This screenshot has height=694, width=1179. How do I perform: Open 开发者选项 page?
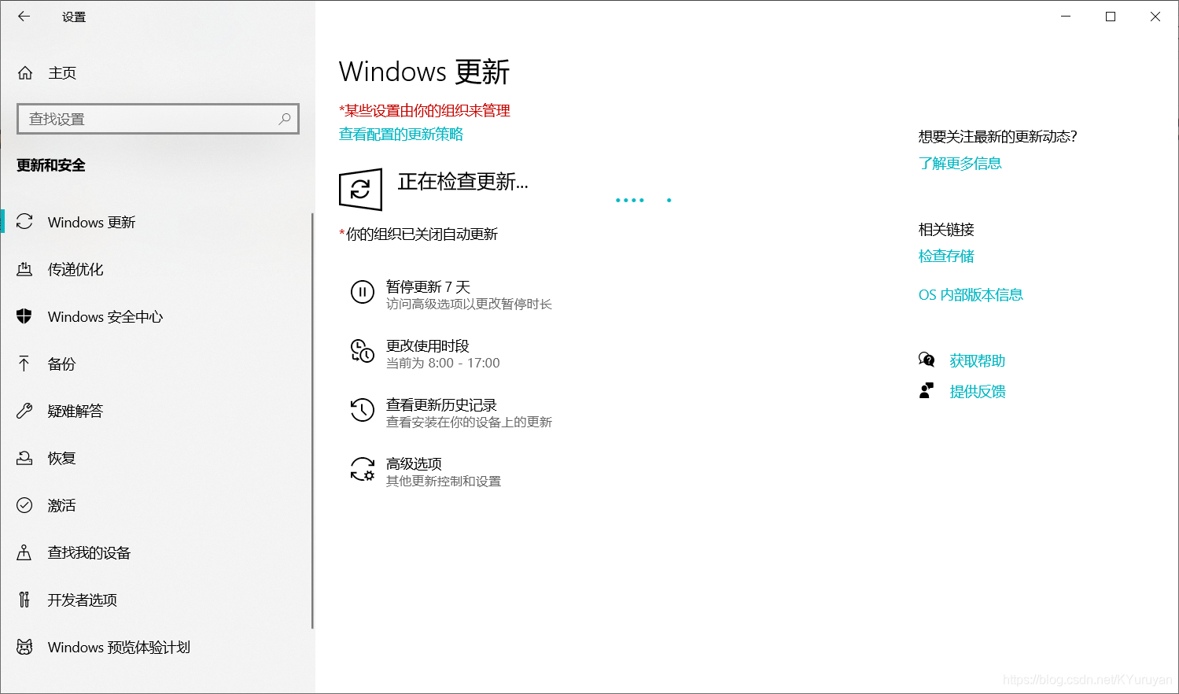(x=156, y=600)
